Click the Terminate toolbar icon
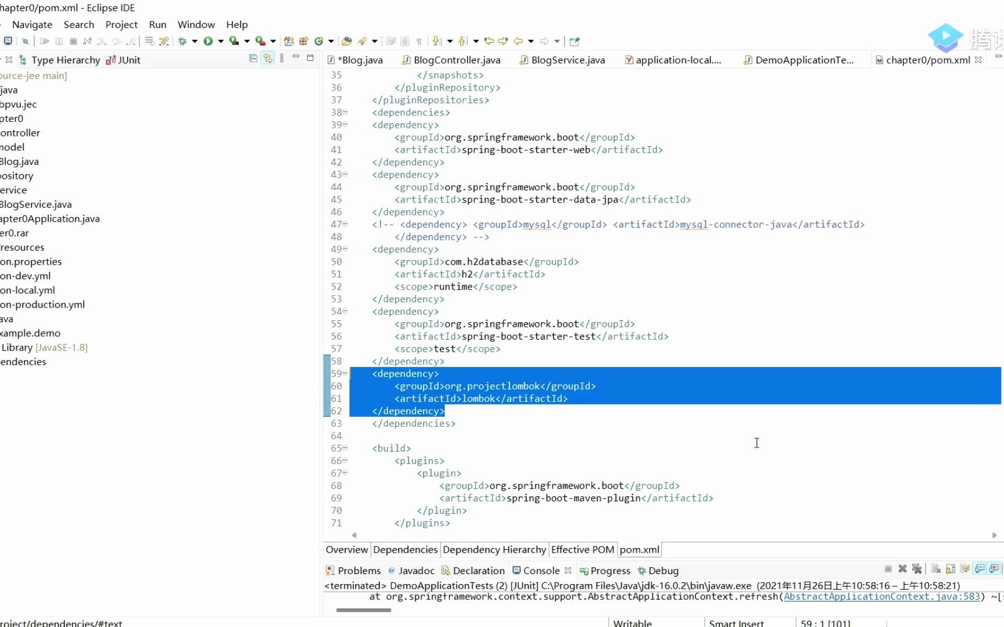 73,41
